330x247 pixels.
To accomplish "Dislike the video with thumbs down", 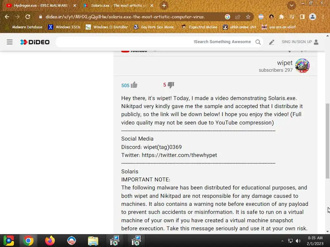I will point(171,85).
